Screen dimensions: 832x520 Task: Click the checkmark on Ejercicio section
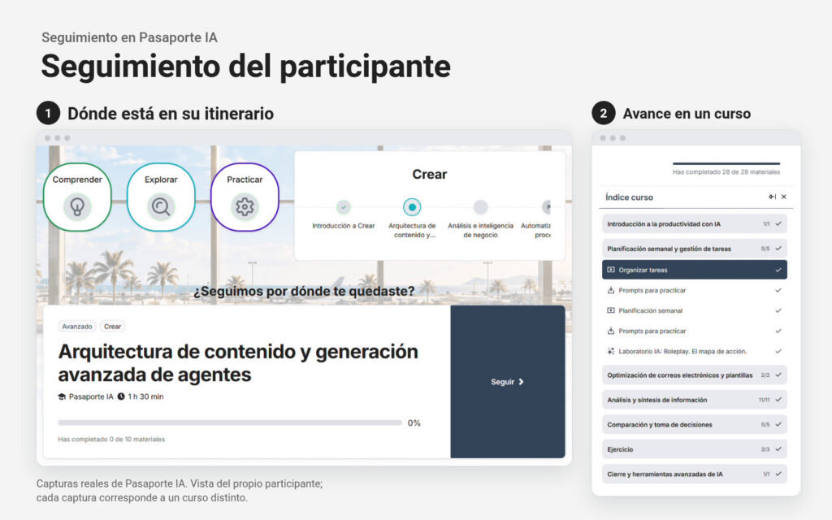pos(778,448)
